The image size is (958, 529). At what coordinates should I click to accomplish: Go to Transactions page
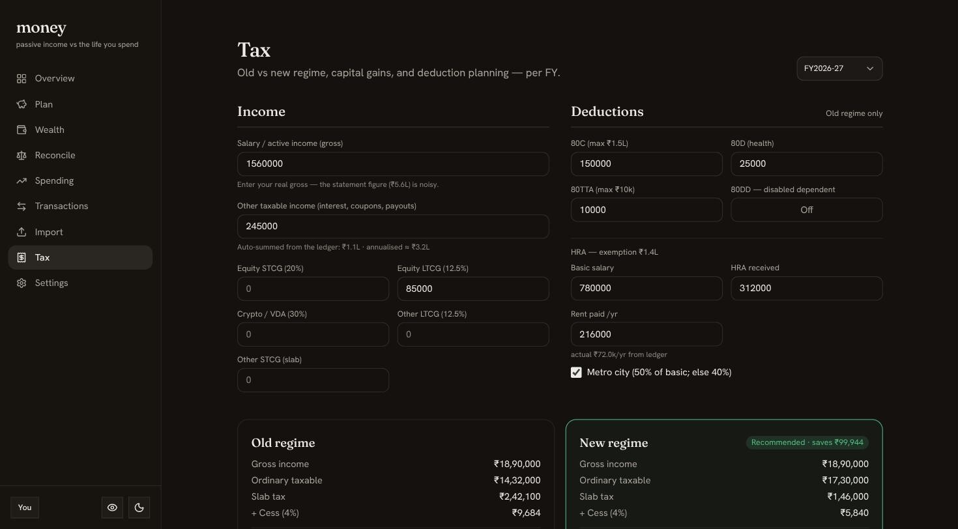[x=80, y=206]
